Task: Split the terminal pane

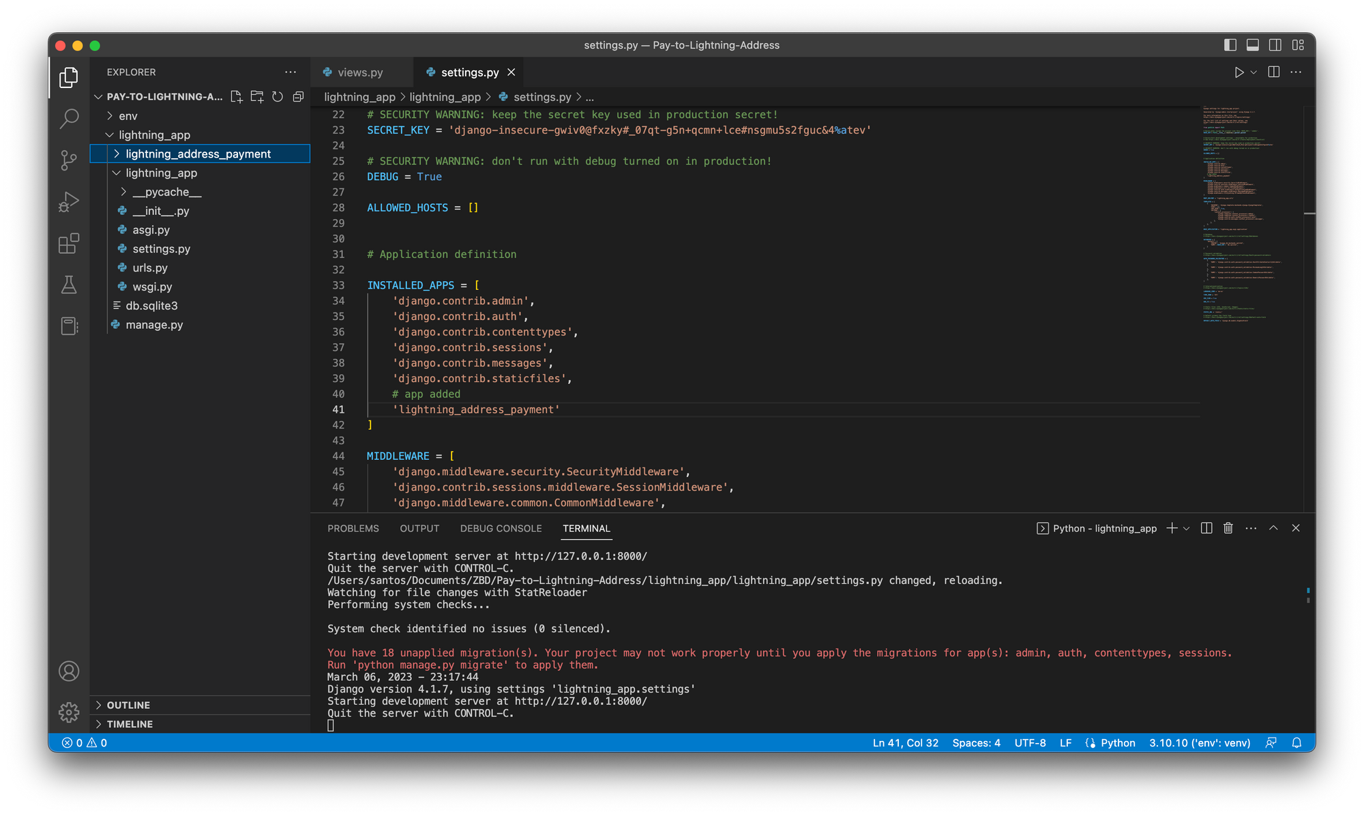Action: tap(1206, 528)
